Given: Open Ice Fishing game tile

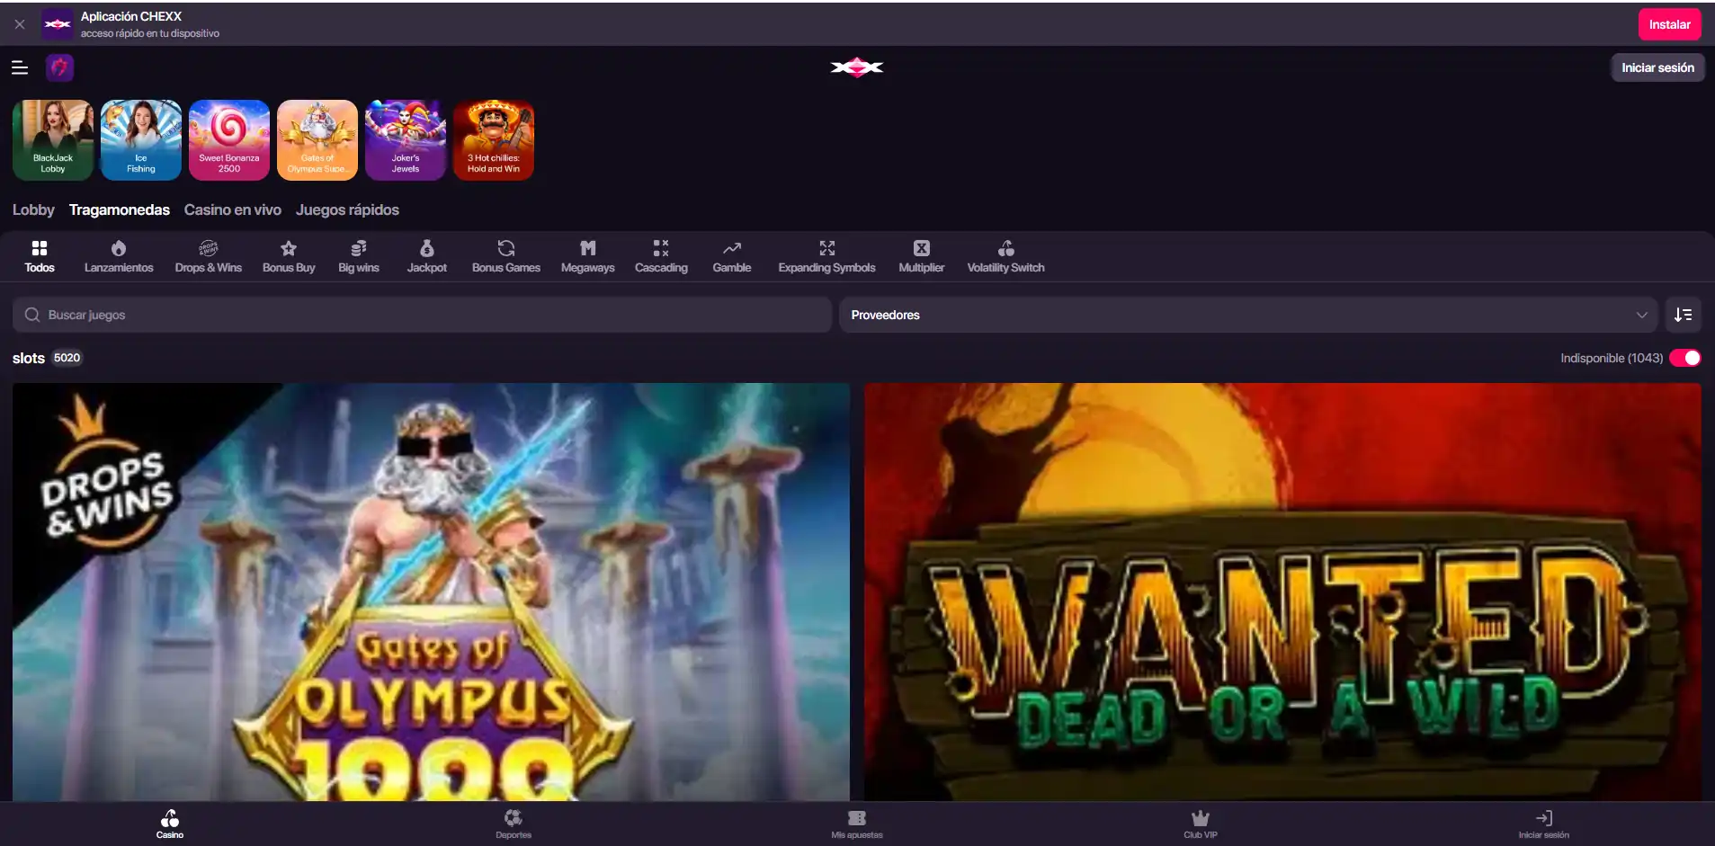Looking at the screenshot, I should [141, 140].
